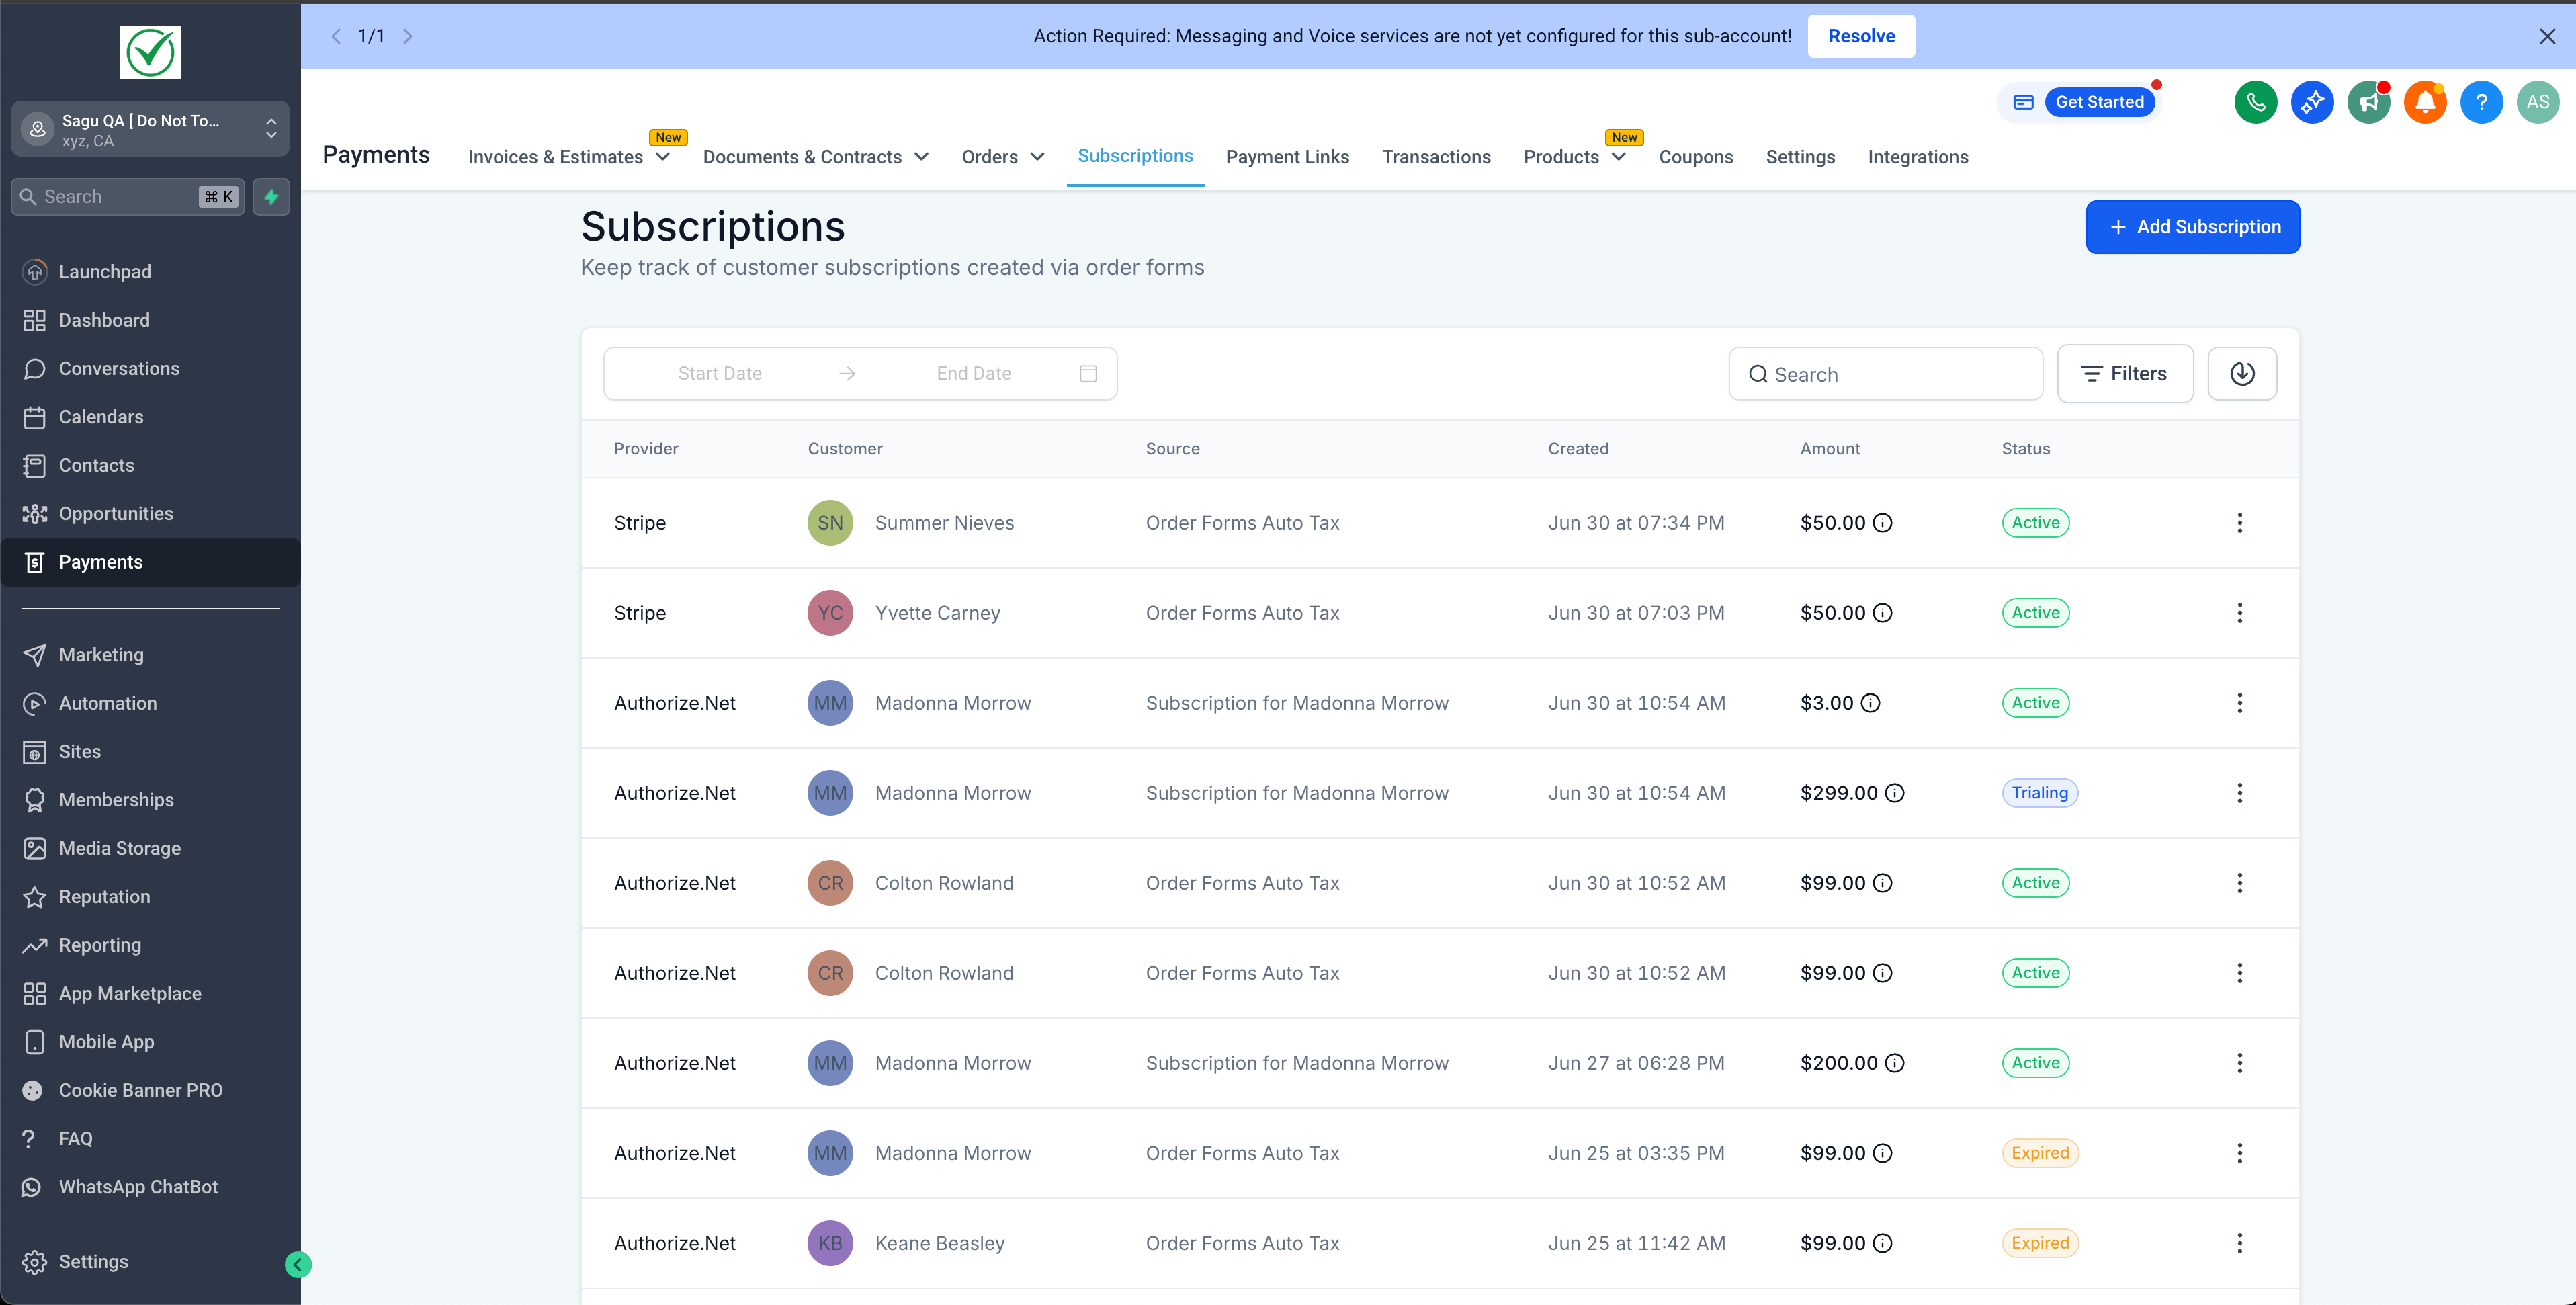Click the green lightning quick actions icon
Viewport: 2576px width, 1305px height.
click(x=271, y=197)
